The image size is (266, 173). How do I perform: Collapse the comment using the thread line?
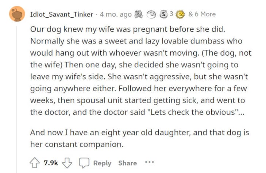[16, 99]
